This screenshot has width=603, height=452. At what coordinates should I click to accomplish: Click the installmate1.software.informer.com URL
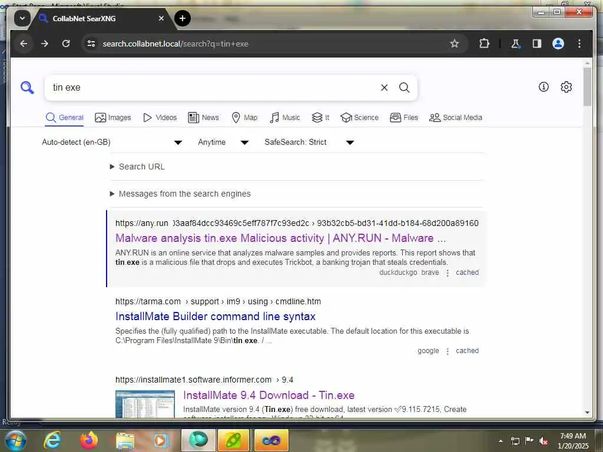pyautogui.click(x=204, y=380)
